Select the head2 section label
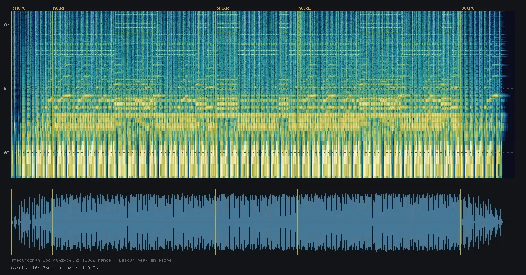This screenshot has height=275, width=526. coord(305,8)
